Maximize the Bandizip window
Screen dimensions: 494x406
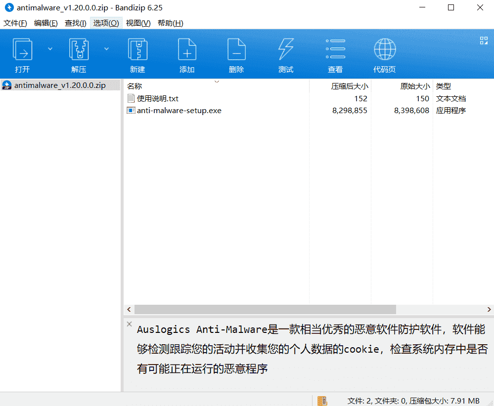pos(451,7)
